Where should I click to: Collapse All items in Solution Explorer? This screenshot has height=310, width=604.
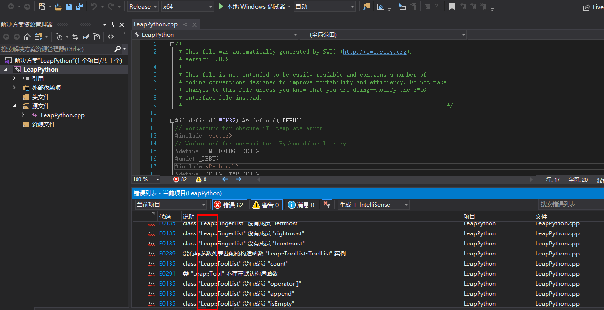[86, 37]
